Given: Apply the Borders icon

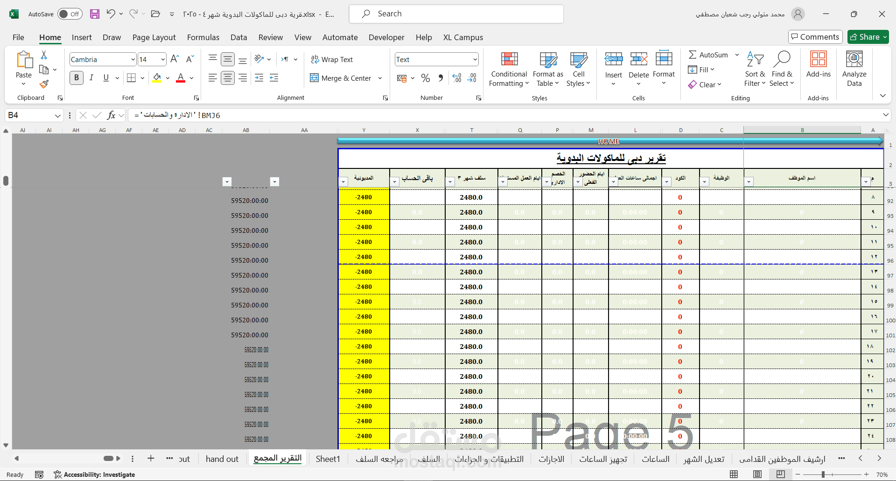Looking at the screenshot, I should point(132,78).
